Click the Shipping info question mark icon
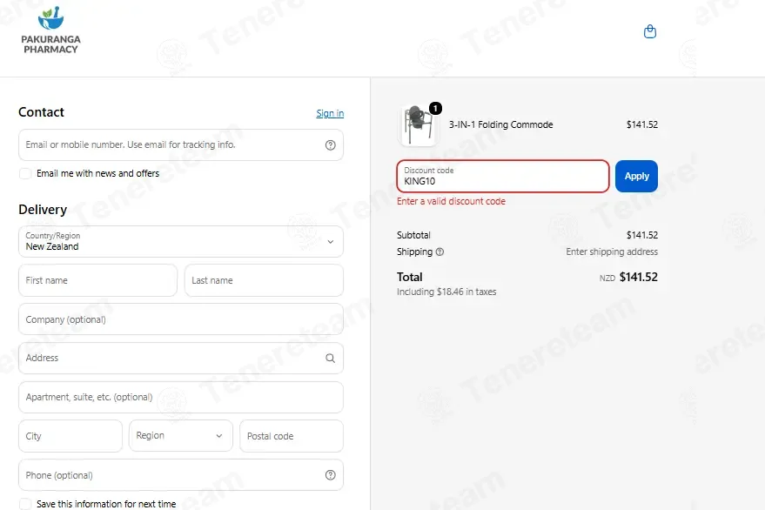 440,252
